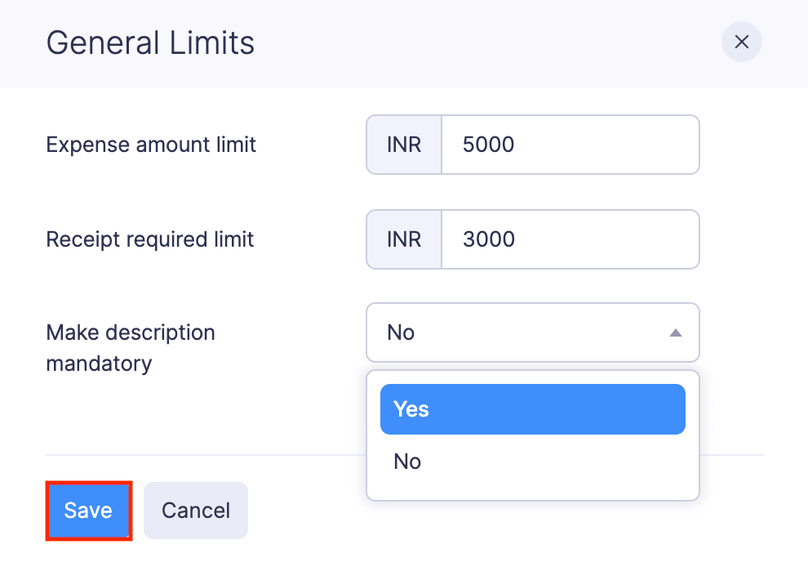Cancel the General Limits changes
Screen dimensions: 808x562
[x=195, y=510]
